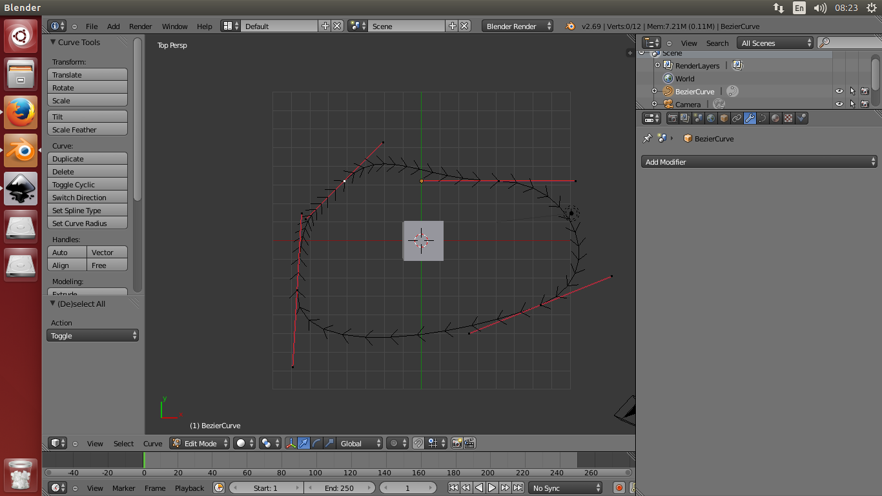The width and height of the screenshot is (882, 496).
Task: Open the Add Modifier dropdown
Action: 759,162
